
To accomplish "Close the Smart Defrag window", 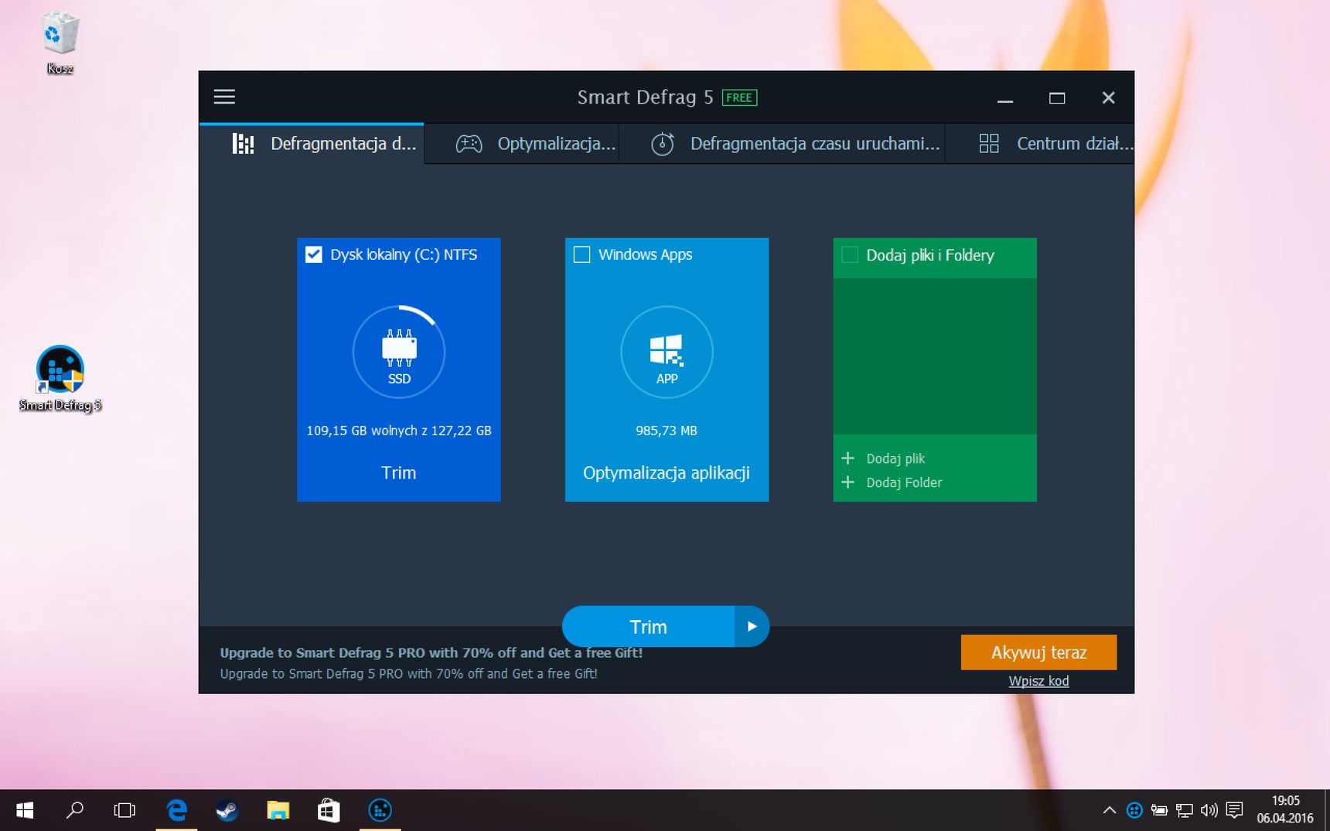I will (1108, 98).
